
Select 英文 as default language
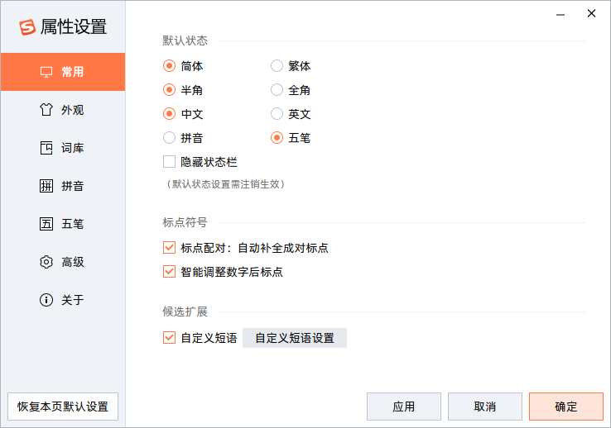coord(277,114)
